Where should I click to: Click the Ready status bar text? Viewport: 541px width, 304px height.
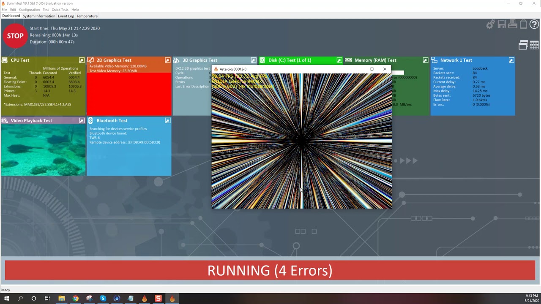coord(5,290)
